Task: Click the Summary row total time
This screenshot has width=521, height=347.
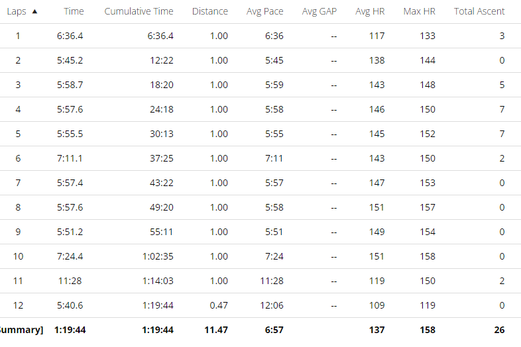Action: (x=70, y=330)
